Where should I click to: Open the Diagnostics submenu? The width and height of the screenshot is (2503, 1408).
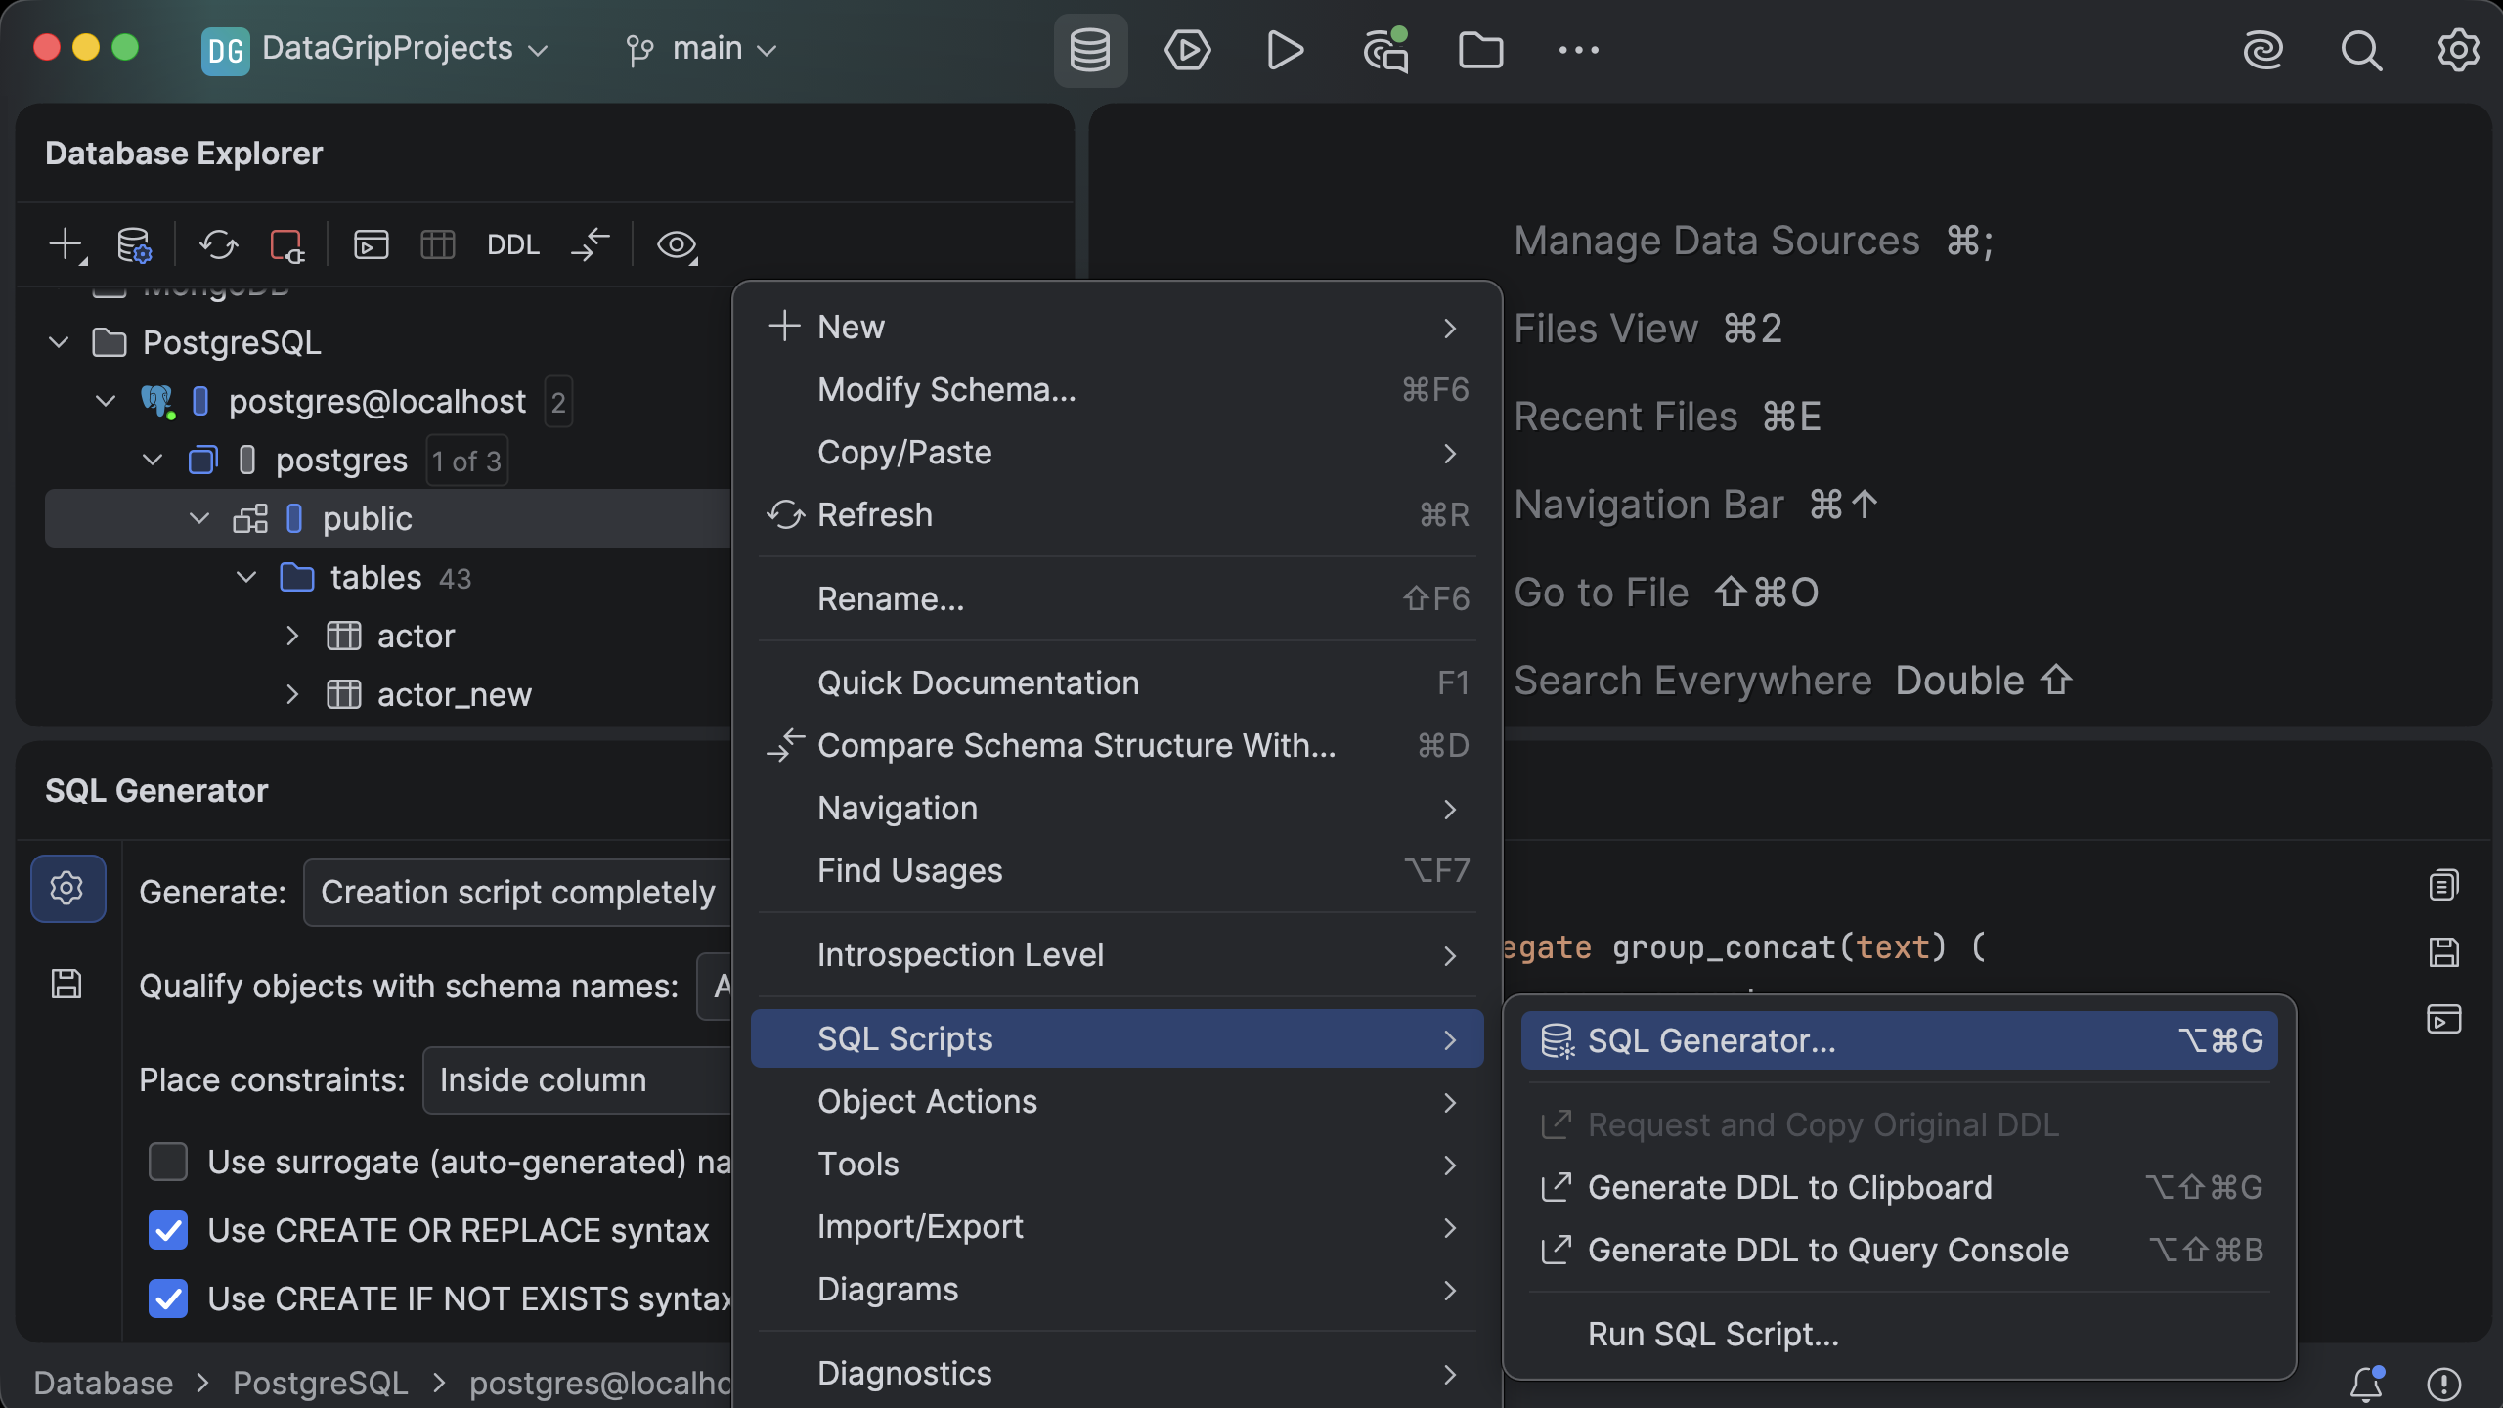point(1117,1373)
